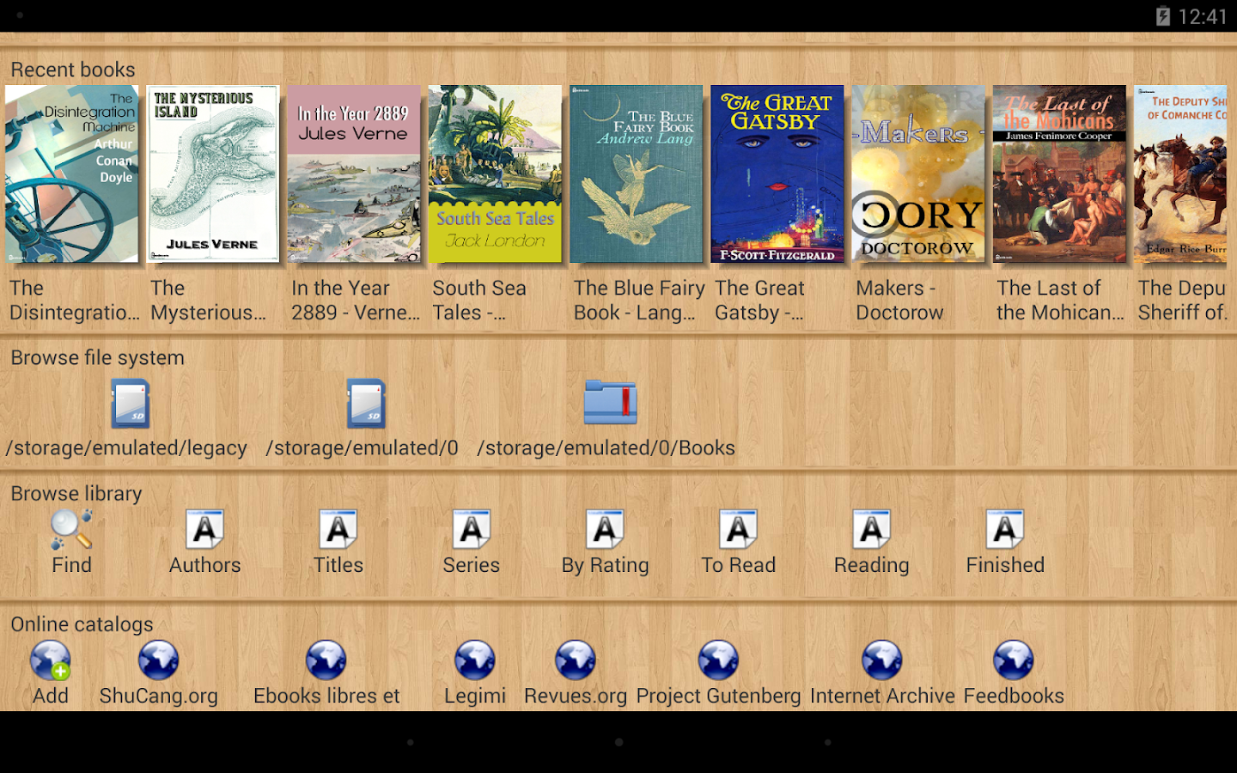Tap the 'Legimi' catalog label
This screenshot has width=1237, height=773.
(475, 696)
